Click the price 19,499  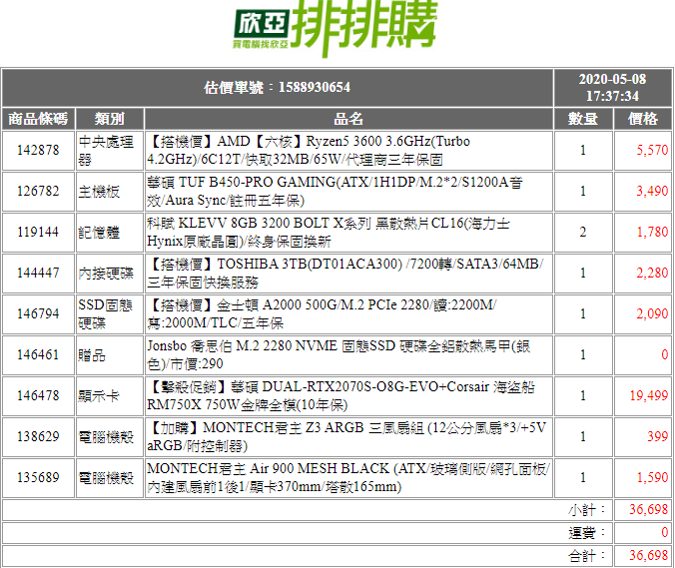649,396
